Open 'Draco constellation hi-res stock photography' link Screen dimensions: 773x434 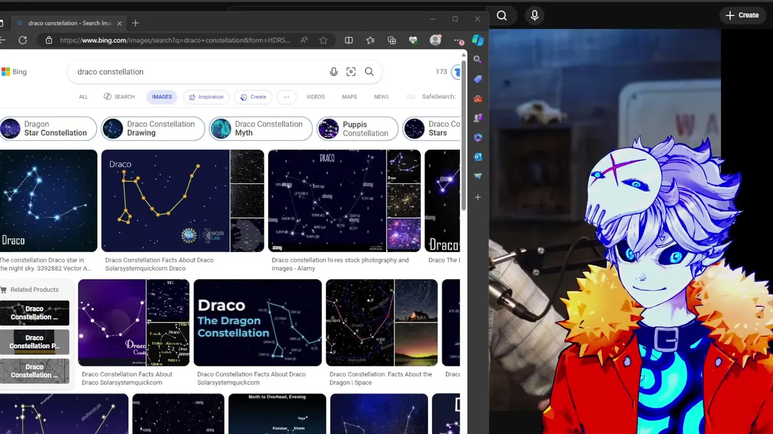[x=340, y=264]
